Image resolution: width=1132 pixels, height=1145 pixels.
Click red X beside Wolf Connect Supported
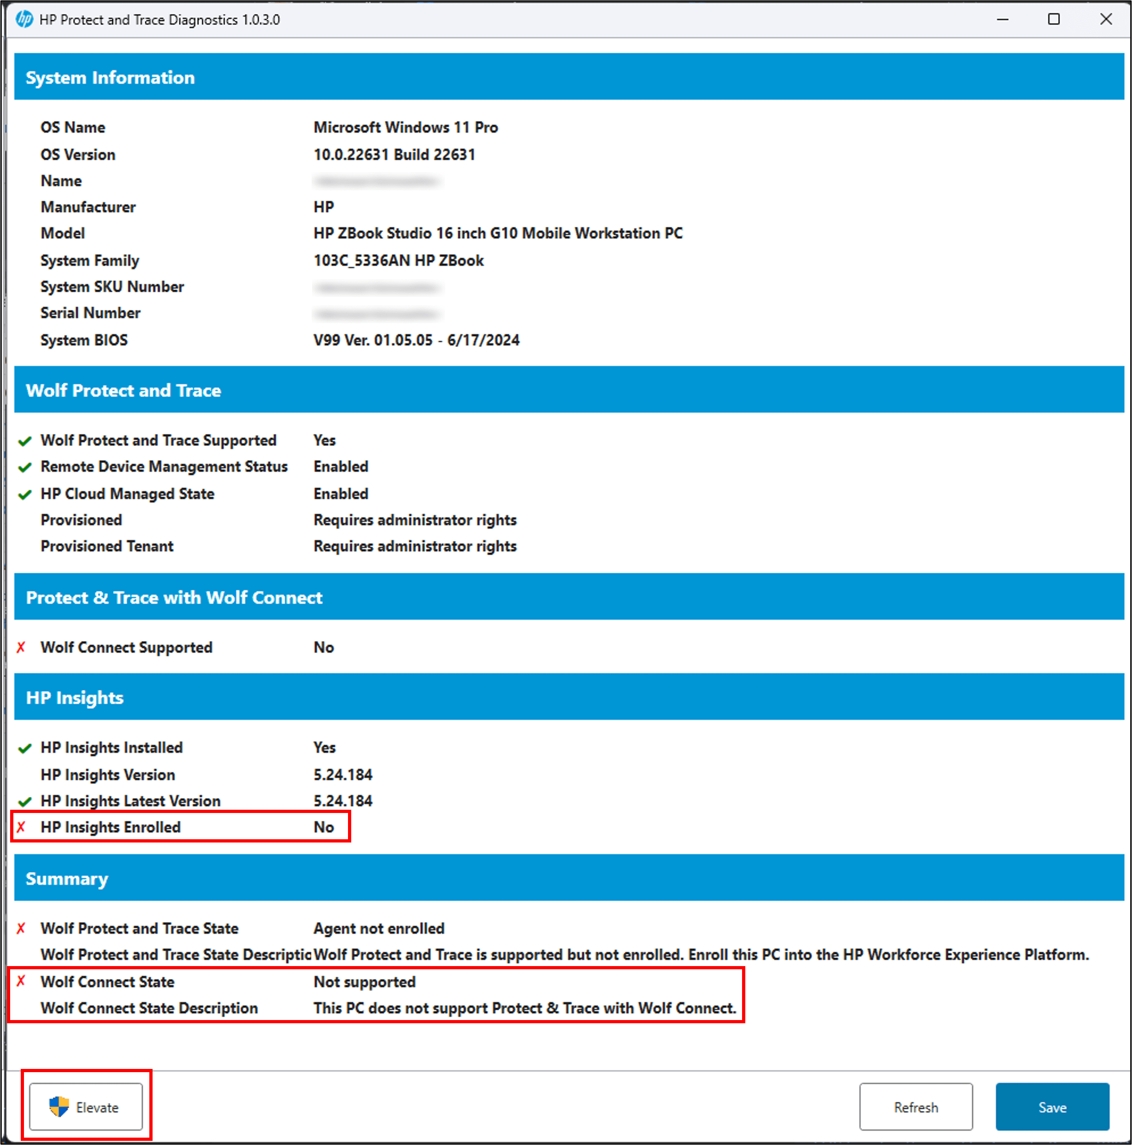coord(21,647)
